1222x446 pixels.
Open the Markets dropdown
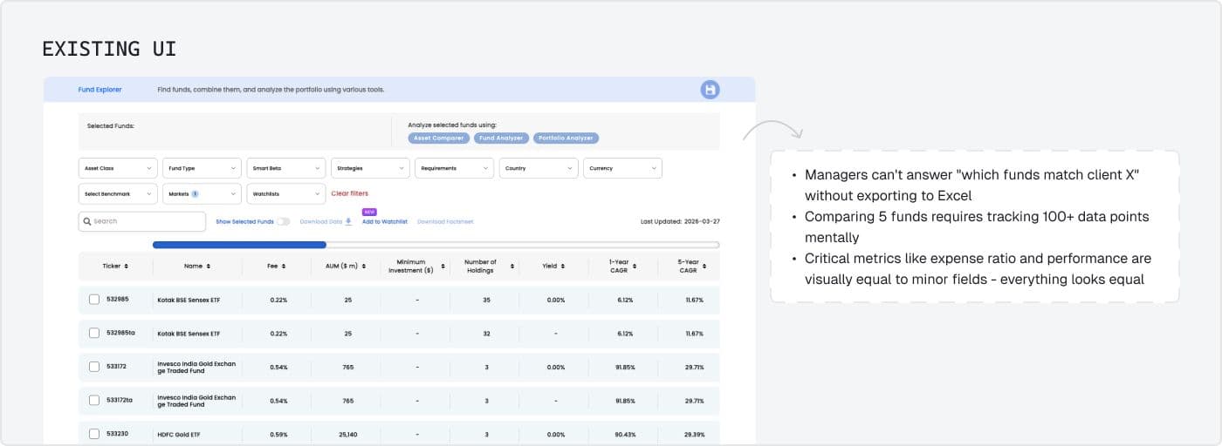(x=202, y=193)
